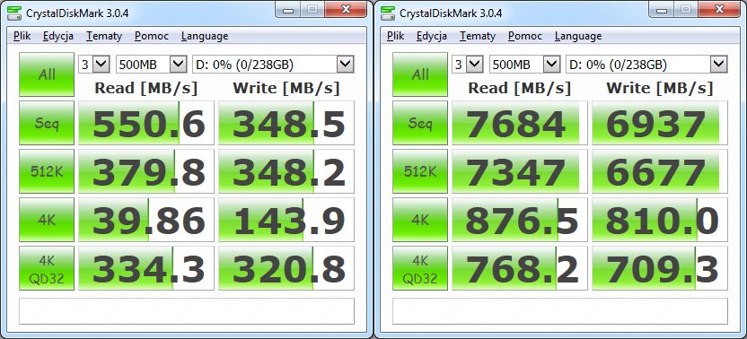Viewport: 747px width, 339px height.
Task: Open Pomoc menu in left window
Action: click(x=152, y=36)
